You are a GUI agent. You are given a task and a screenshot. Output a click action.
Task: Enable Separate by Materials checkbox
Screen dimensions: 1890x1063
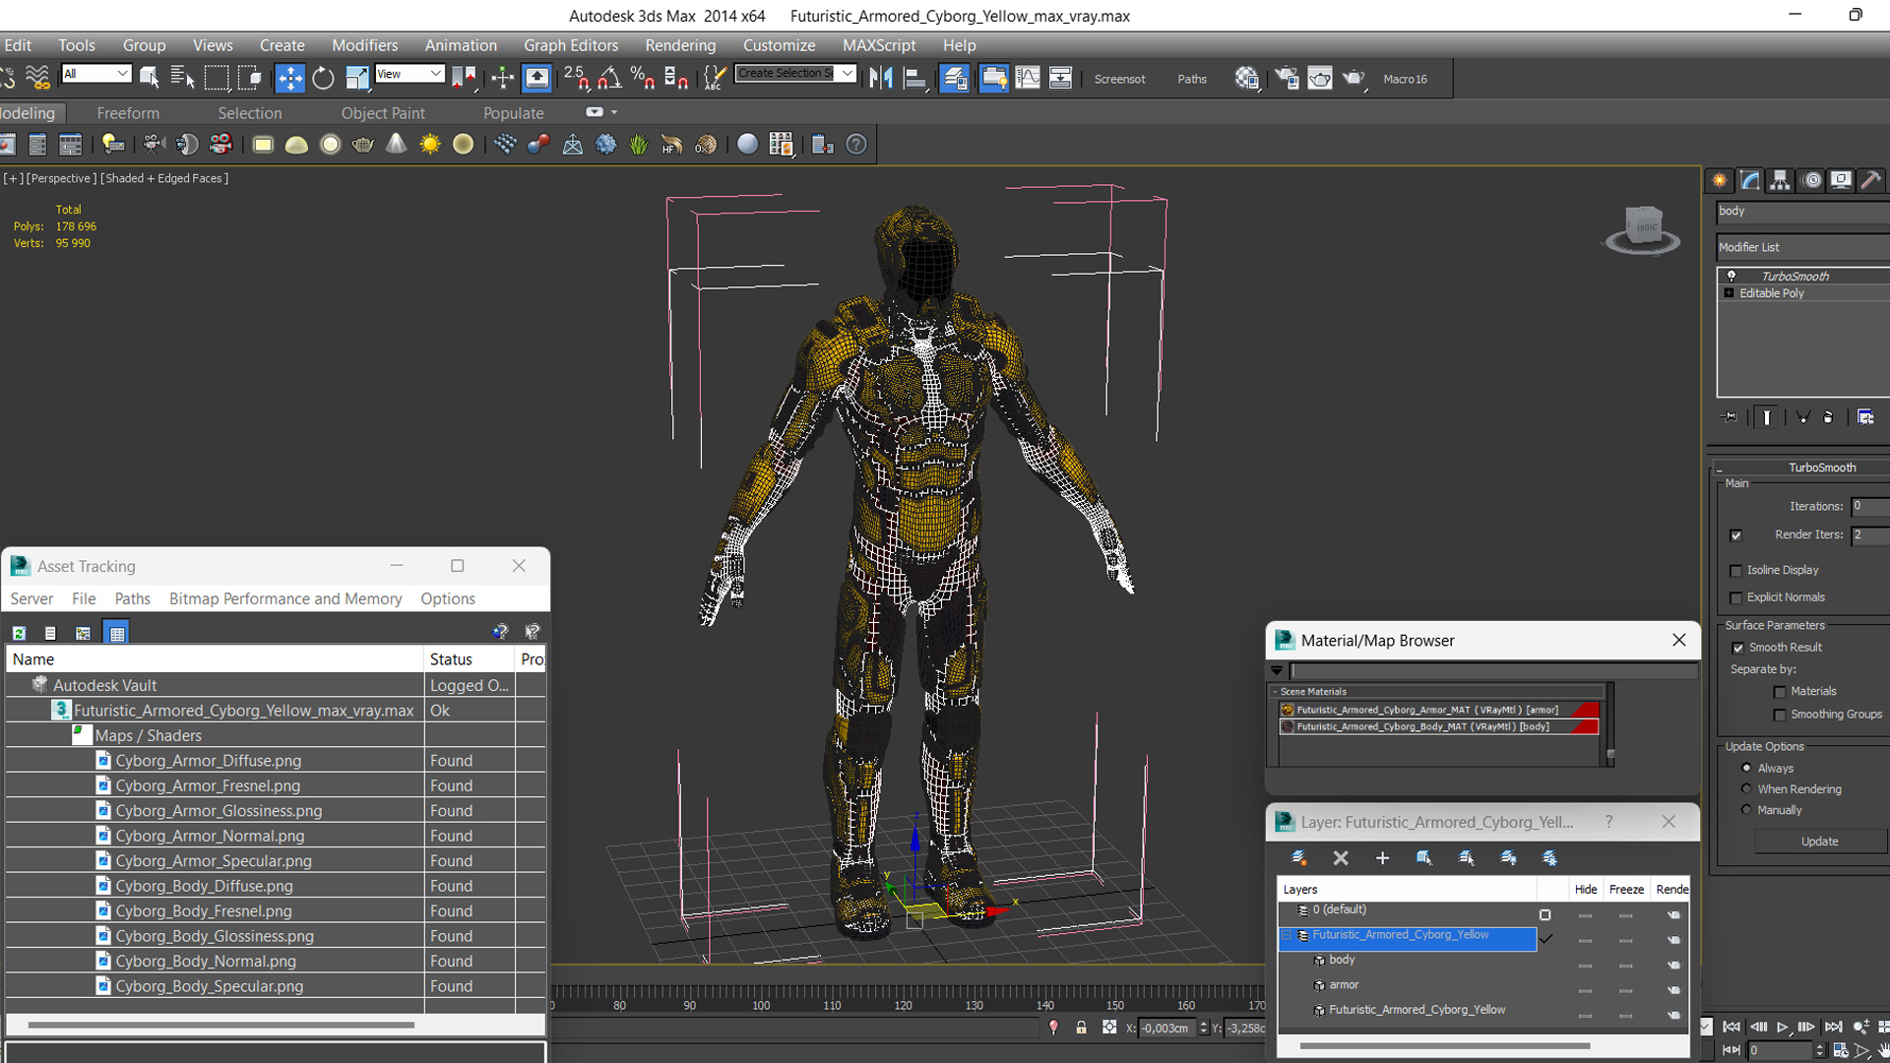(x=1780, y=692)
